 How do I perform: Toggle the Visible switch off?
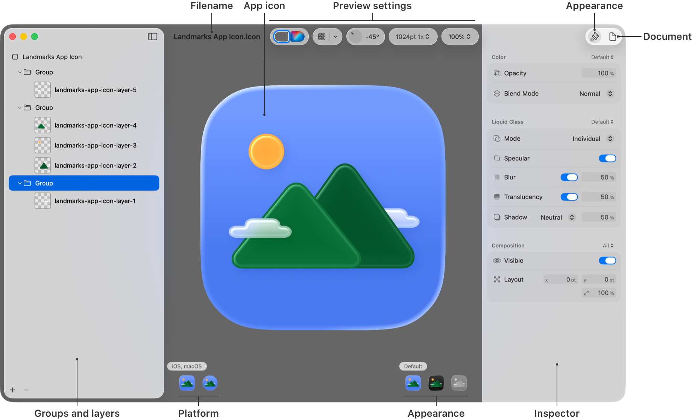[x=607, y=261]
